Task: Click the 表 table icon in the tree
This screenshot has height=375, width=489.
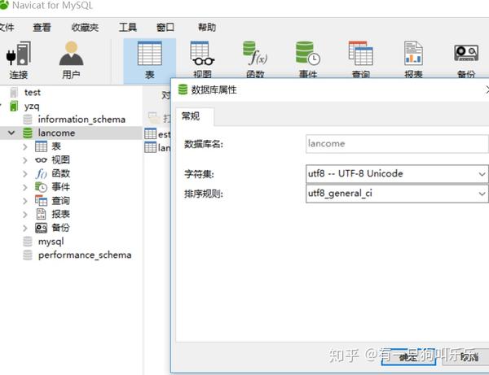Action: [x=42, y=146]
